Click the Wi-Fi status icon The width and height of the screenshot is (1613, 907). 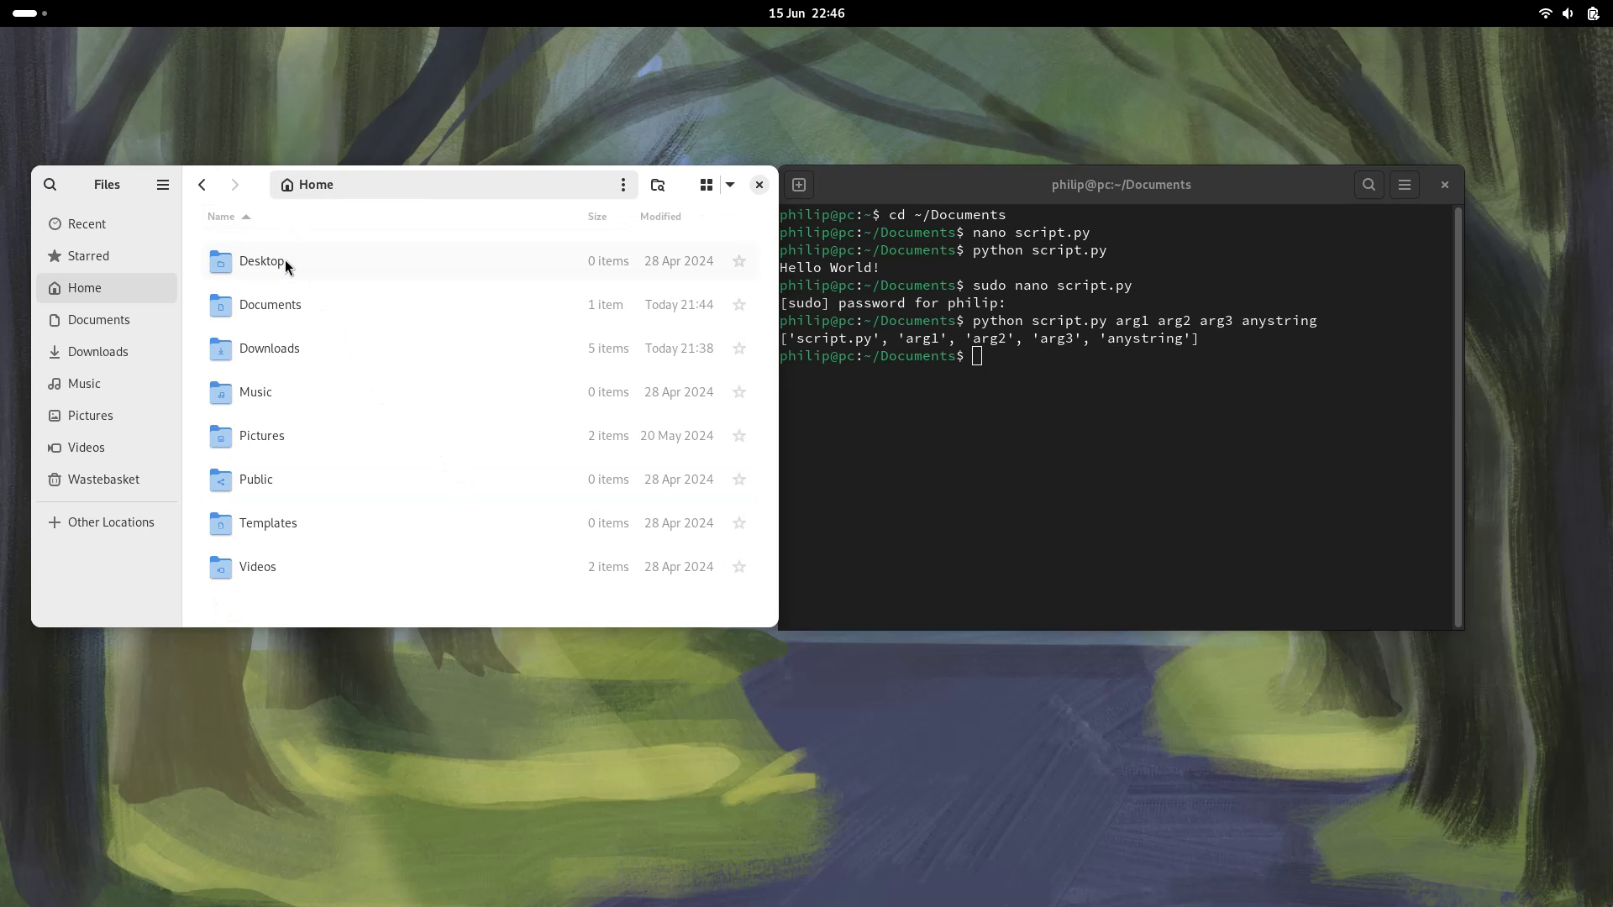[1545, 13]
